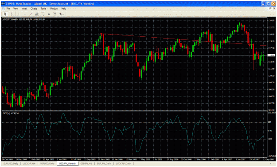
Task: Click the 111.90 price scale value
Action: pos(271,69)
